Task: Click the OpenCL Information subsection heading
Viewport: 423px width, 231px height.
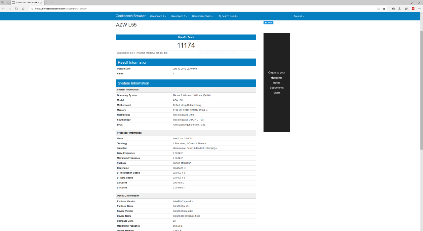Action: (x=128, y=196)
